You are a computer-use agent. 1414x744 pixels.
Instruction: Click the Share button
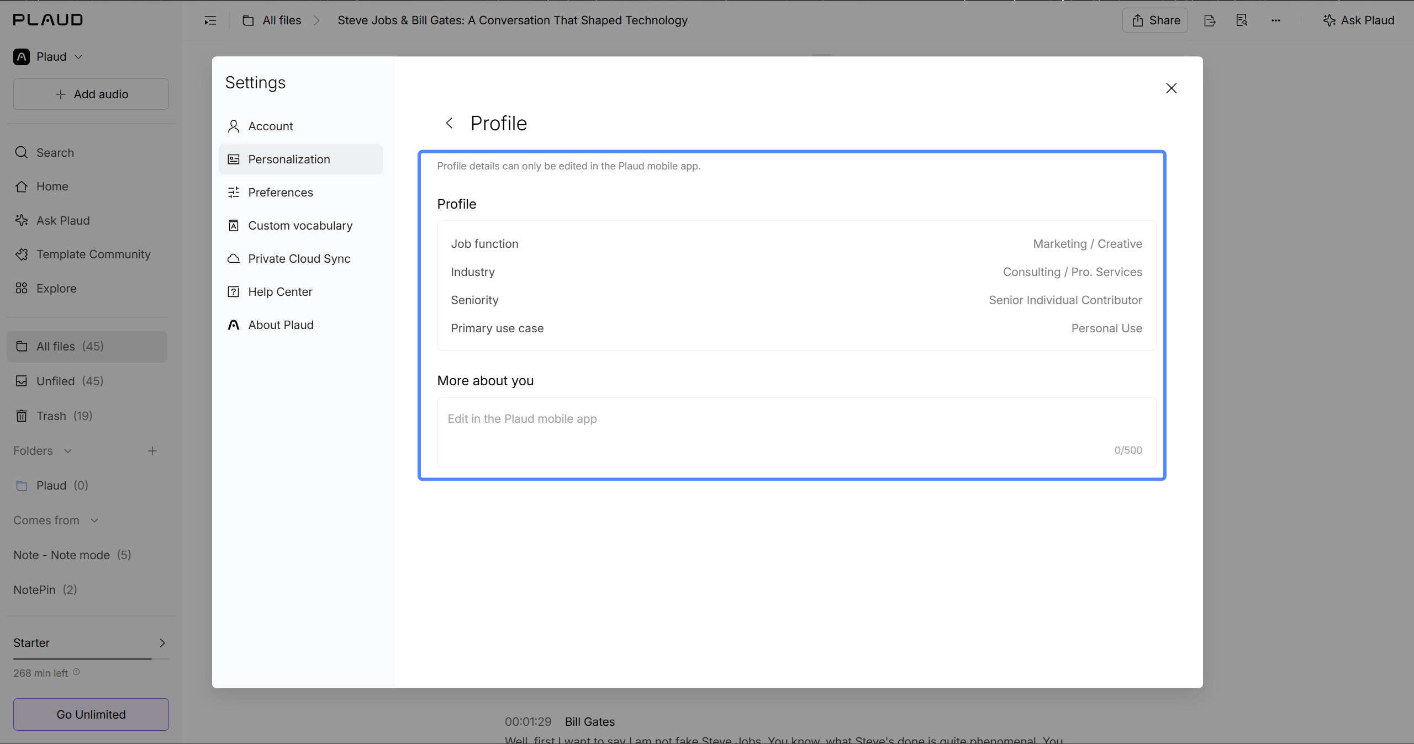1155,20
